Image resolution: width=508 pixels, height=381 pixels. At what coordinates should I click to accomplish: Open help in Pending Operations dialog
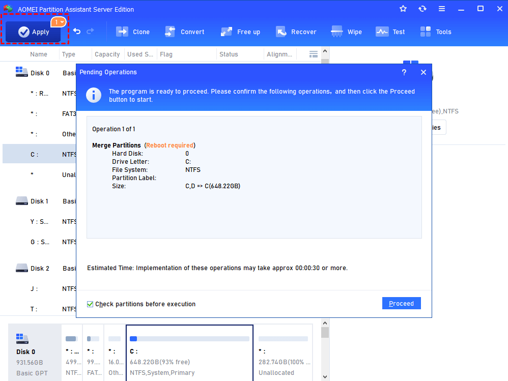[404, 72]
